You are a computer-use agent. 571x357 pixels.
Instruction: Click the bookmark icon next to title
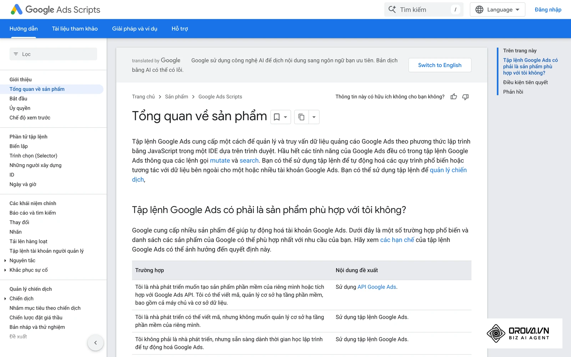pos(277,117)
